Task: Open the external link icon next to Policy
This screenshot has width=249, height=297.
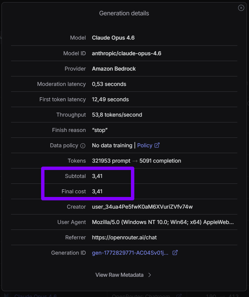Action: (157, 145)
